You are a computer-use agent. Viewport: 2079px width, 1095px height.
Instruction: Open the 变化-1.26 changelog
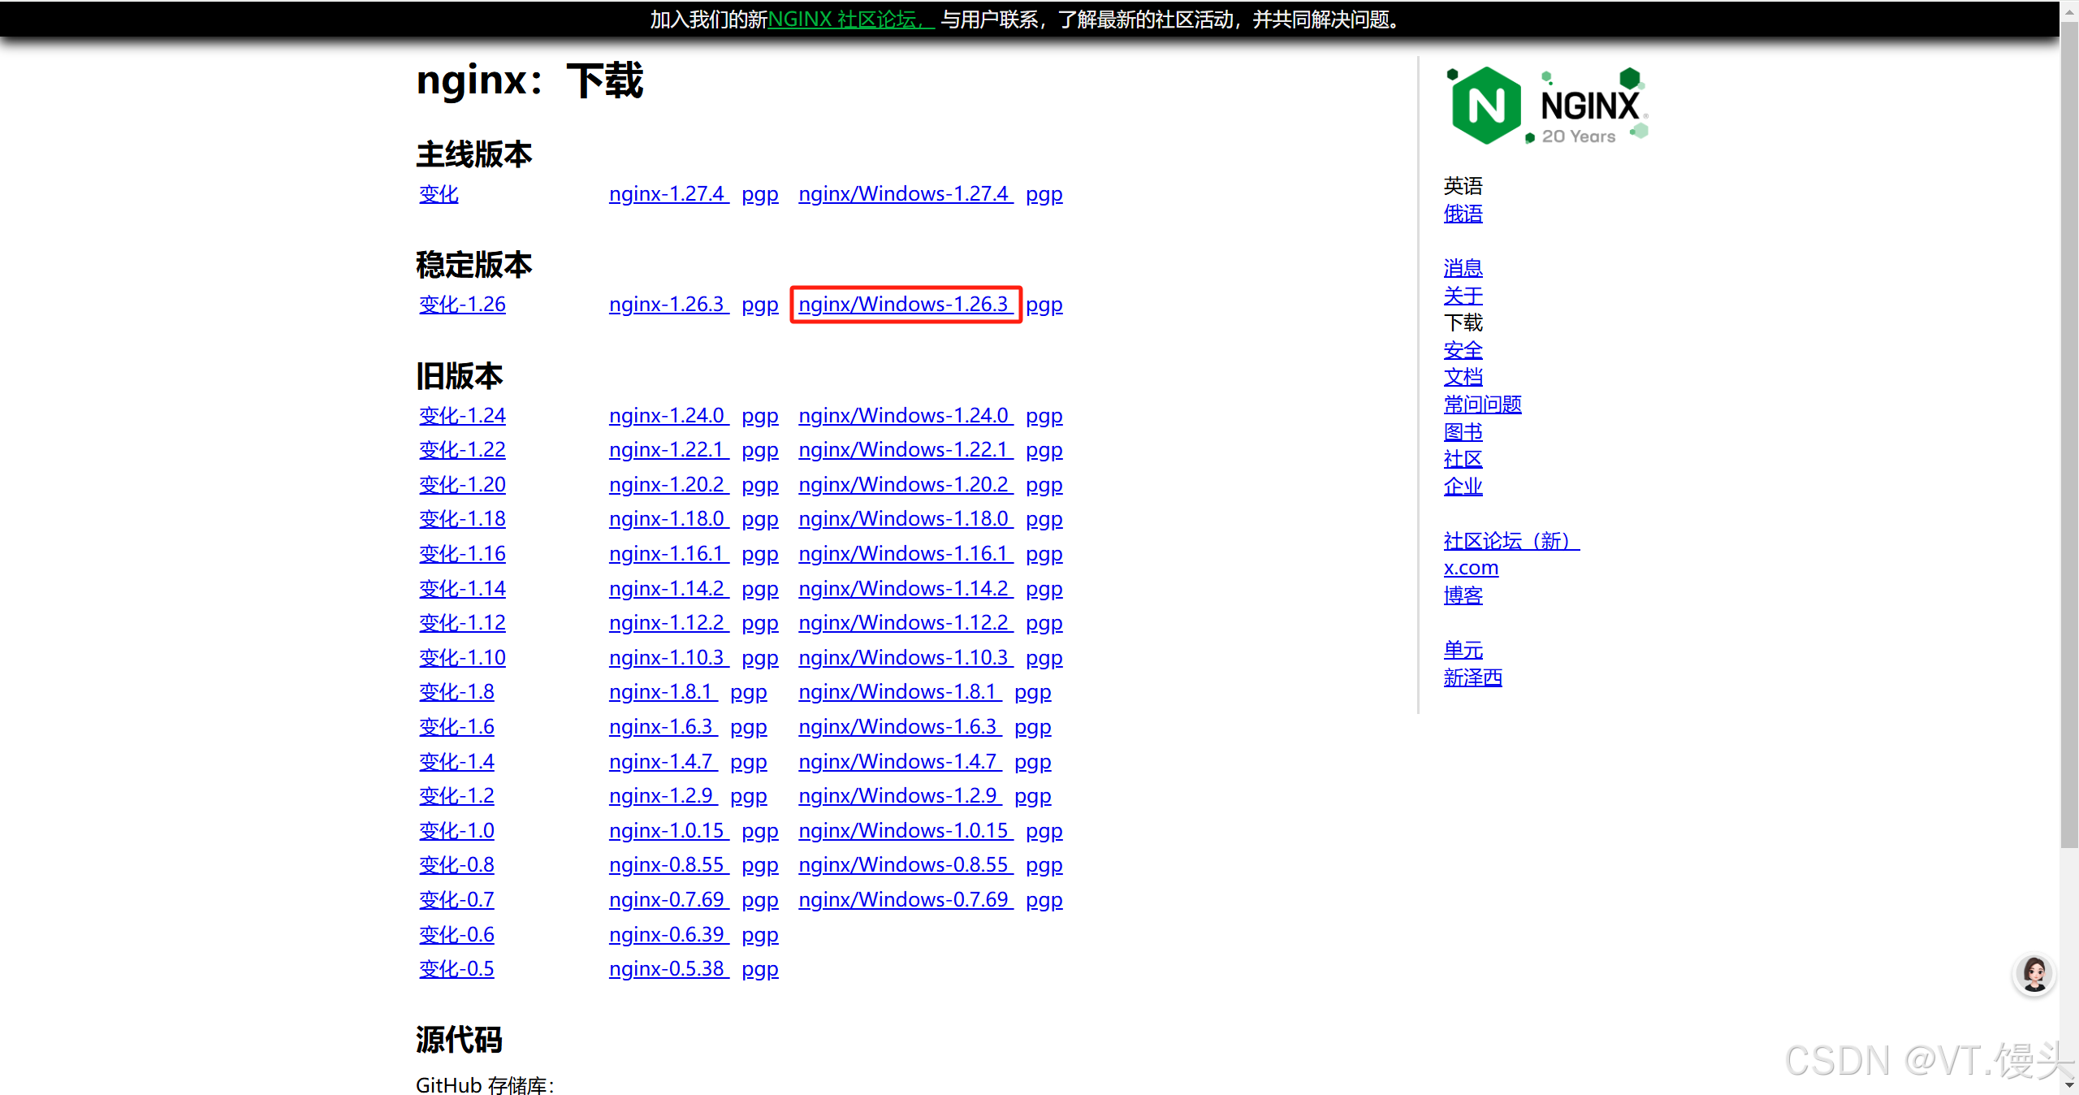tap(462, 305)
